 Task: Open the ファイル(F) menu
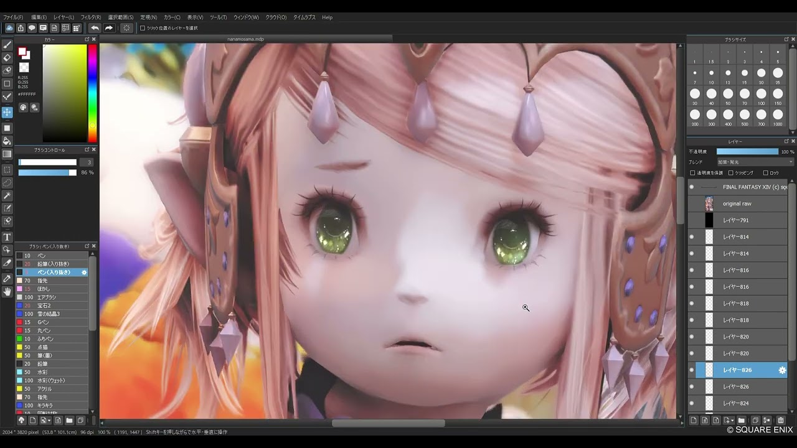13,17
